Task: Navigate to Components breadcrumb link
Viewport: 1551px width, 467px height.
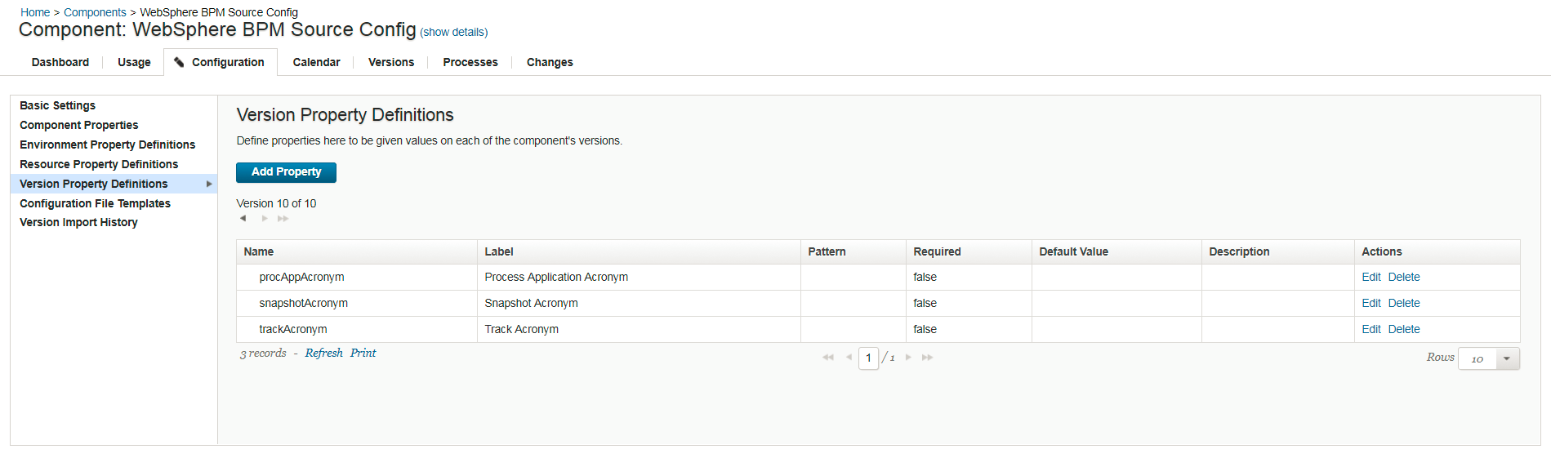Action: point(95,12)
